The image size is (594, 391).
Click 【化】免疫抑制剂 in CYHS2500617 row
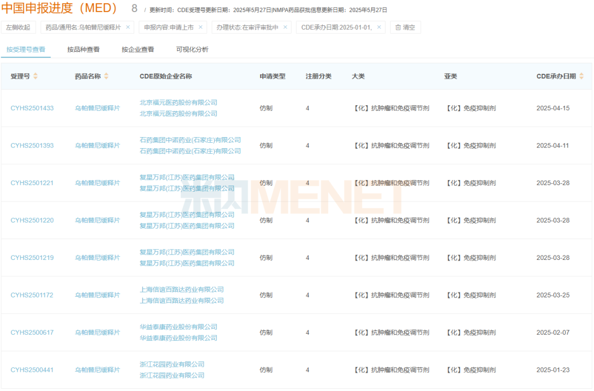tap(470, 333)
